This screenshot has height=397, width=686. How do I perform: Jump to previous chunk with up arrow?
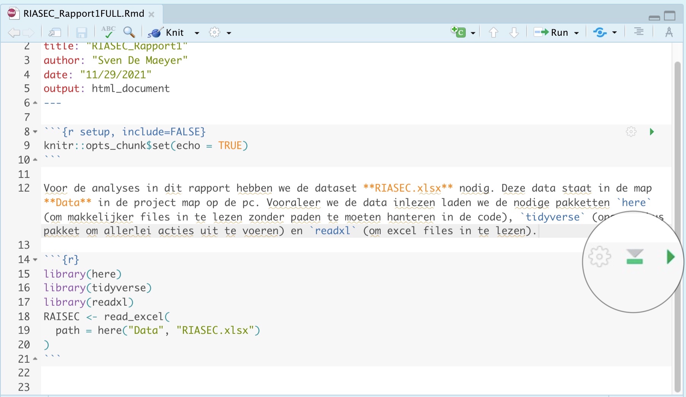[494, 33]
